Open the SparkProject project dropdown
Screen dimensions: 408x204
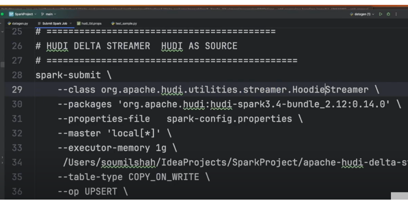[x=23, y=14]
